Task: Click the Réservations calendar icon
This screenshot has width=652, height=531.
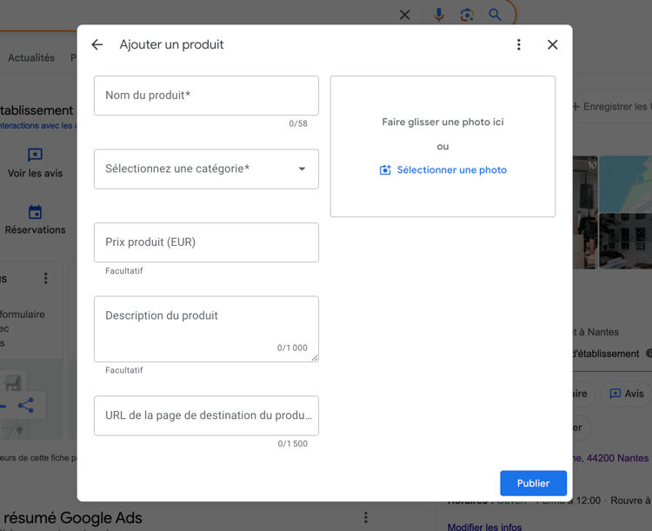Action: click(35, 212)
